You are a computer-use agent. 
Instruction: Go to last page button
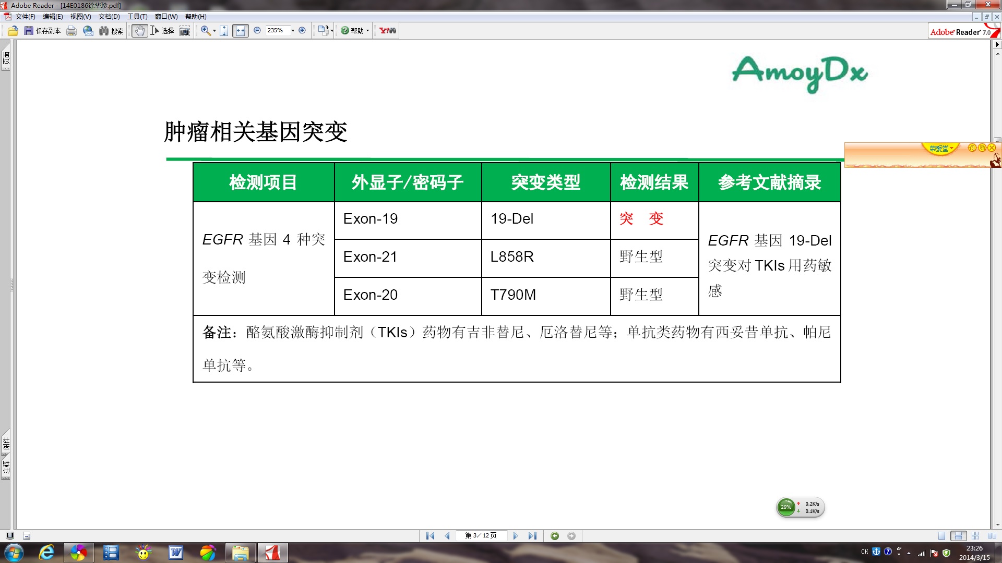point(532,535)
